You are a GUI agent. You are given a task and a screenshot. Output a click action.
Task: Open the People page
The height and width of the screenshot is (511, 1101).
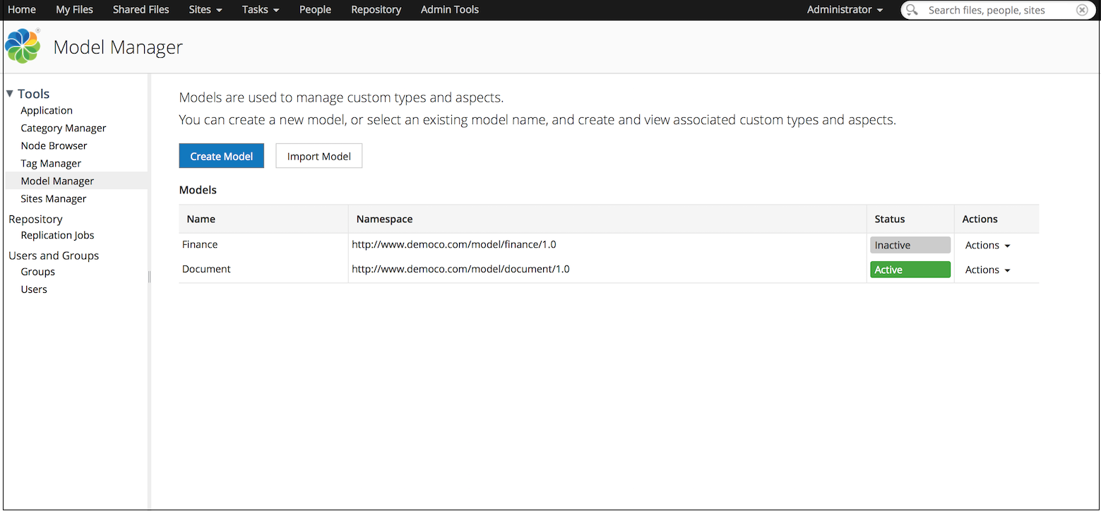tap(315, 10)
